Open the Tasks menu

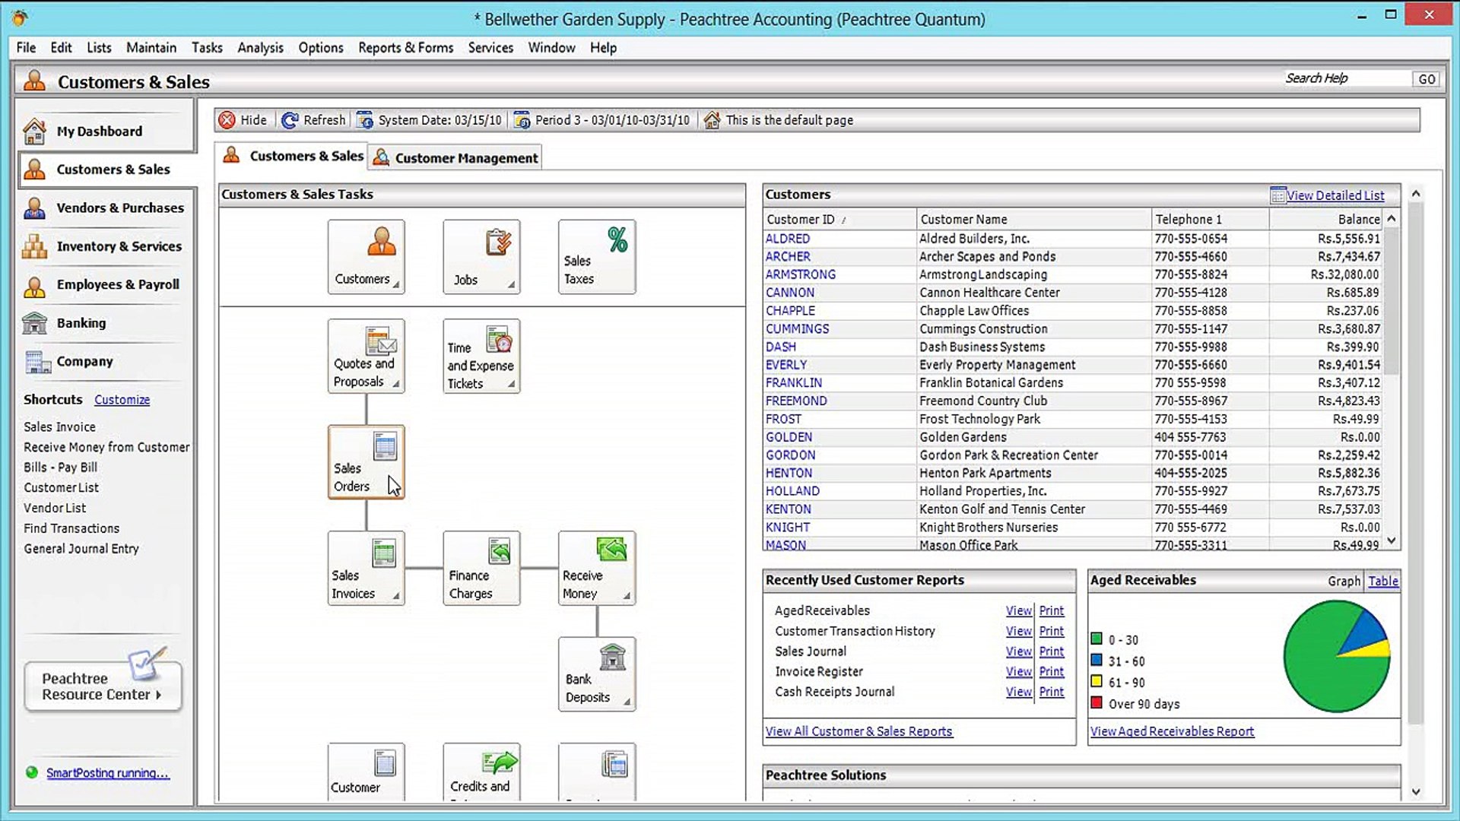click(207, 47)
